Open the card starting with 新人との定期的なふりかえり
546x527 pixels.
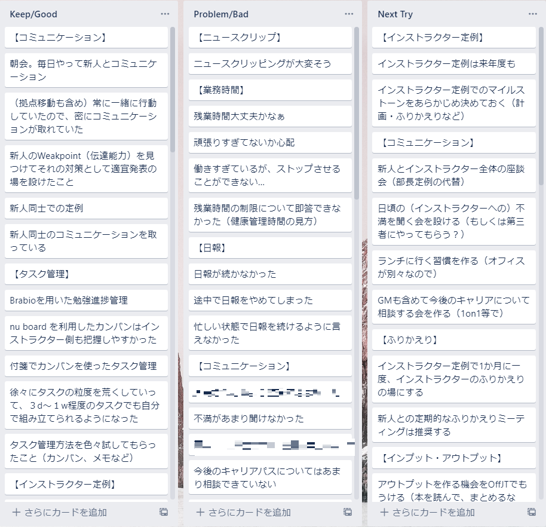tap(454, 425)
